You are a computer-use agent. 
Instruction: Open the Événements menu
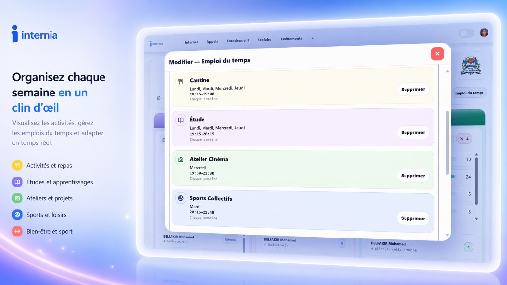pyautogui.click(x=291, y=39)
